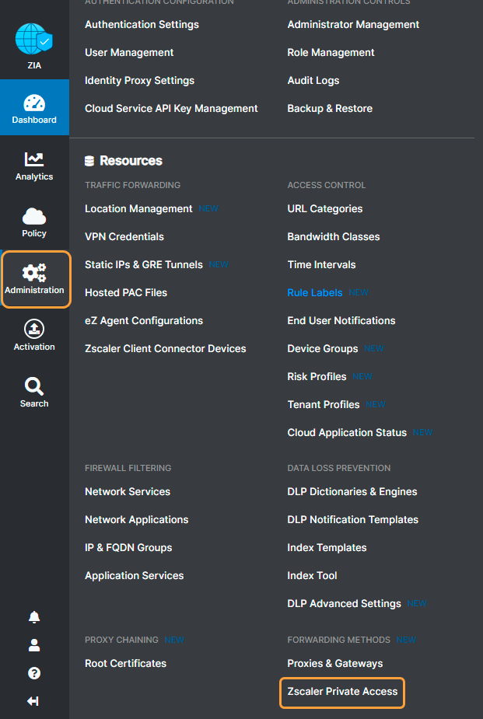Open Location Management settings
Image resolution: width=483 pixels, height=719 pixels.
pyautogui.click(x=138, y=208)
